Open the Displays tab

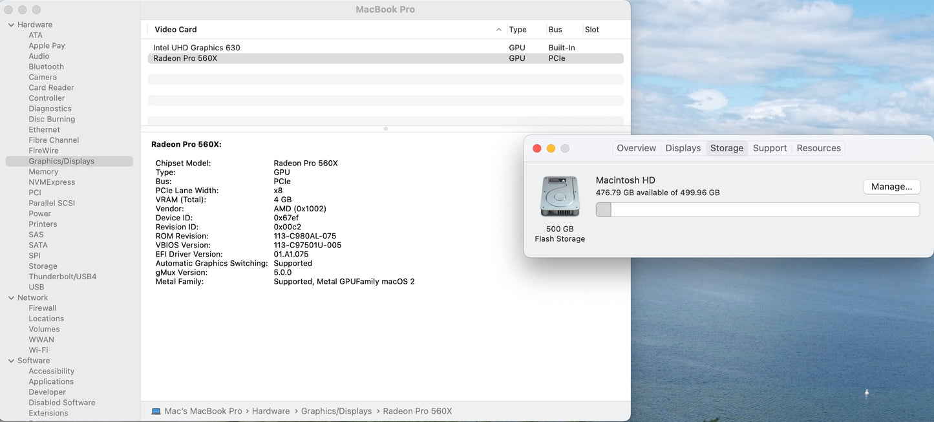click(683, 148)
